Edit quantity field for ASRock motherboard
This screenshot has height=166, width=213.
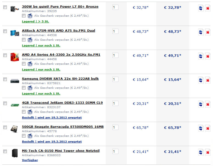coord(115,31)
